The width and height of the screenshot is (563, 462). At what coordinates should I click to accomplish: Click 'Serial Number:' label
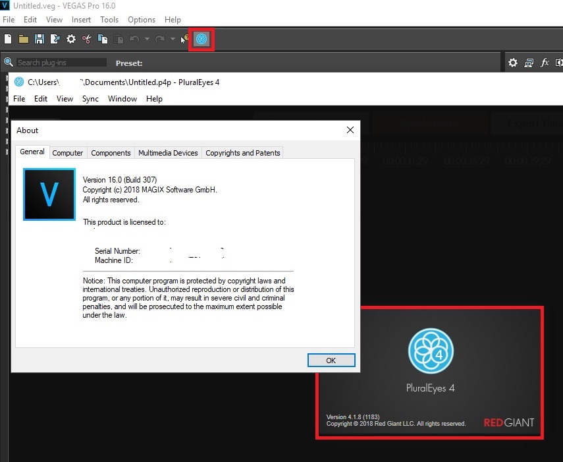117,251
